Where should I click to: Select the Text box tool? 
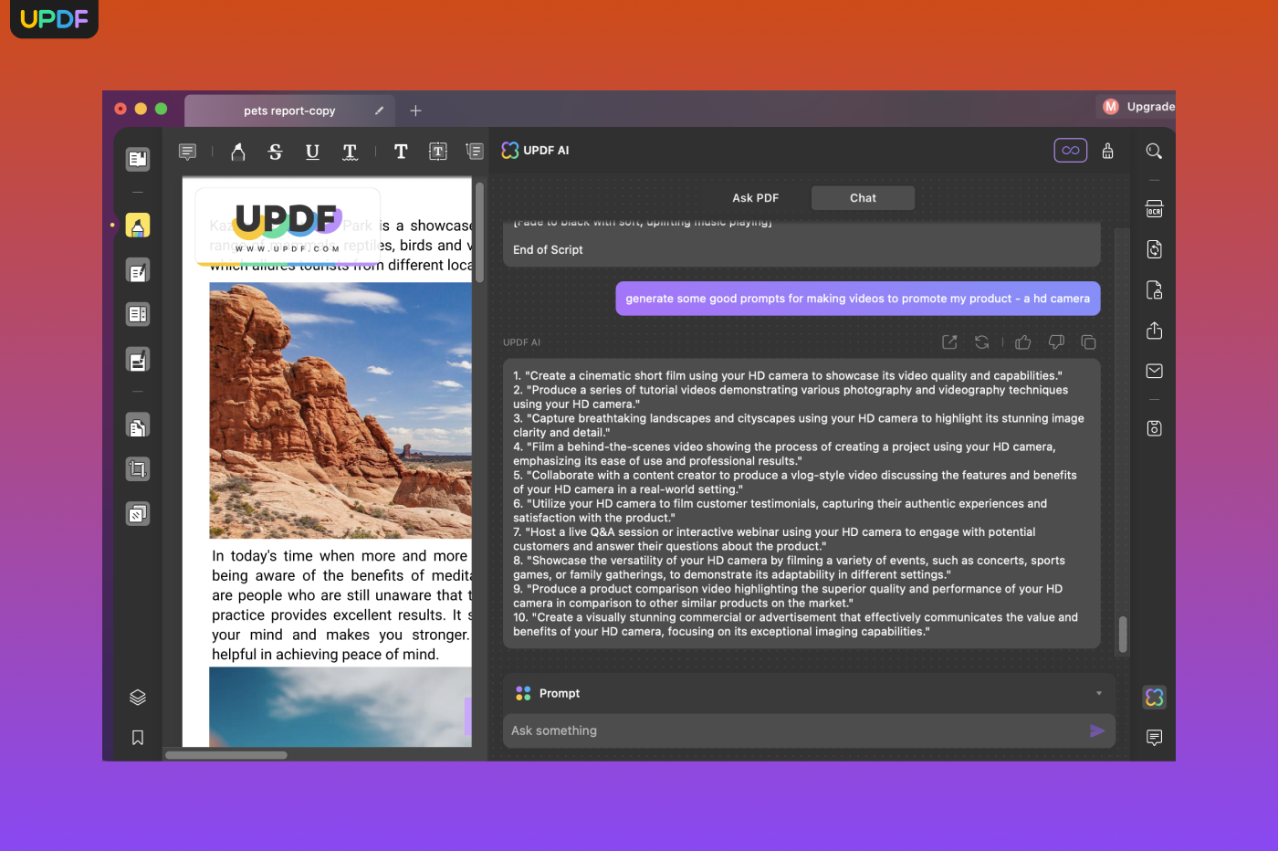438,152
